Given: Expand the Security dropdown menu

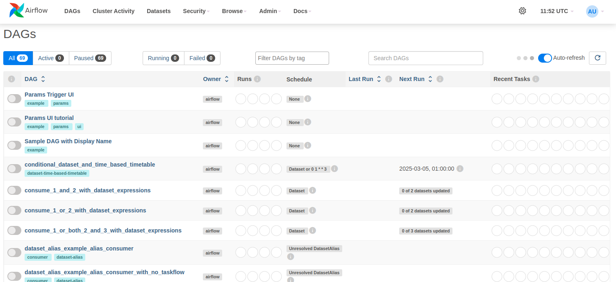Looking at the screenshot, I should 196,11.
